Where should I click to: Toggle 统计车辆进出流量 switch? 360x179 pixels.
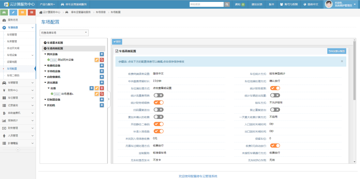275,95
